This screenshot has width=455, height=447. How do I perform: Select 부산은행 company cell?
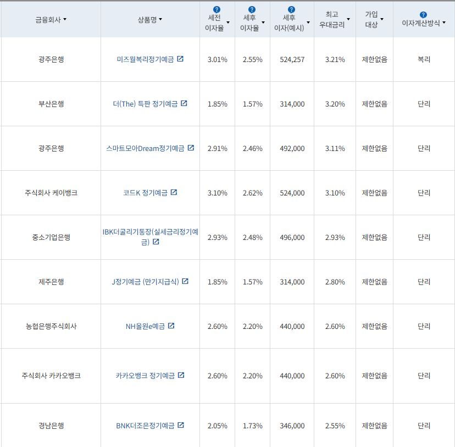pyautogui.click(x=51, y=104)
